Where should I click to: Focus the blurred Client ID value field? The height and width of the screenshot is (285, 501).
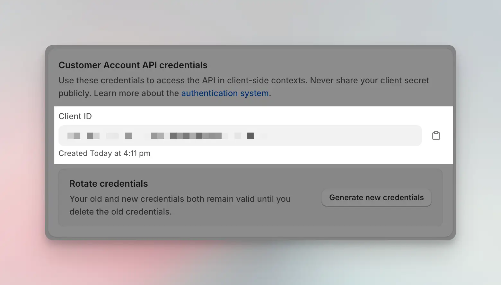pos(240,135)
